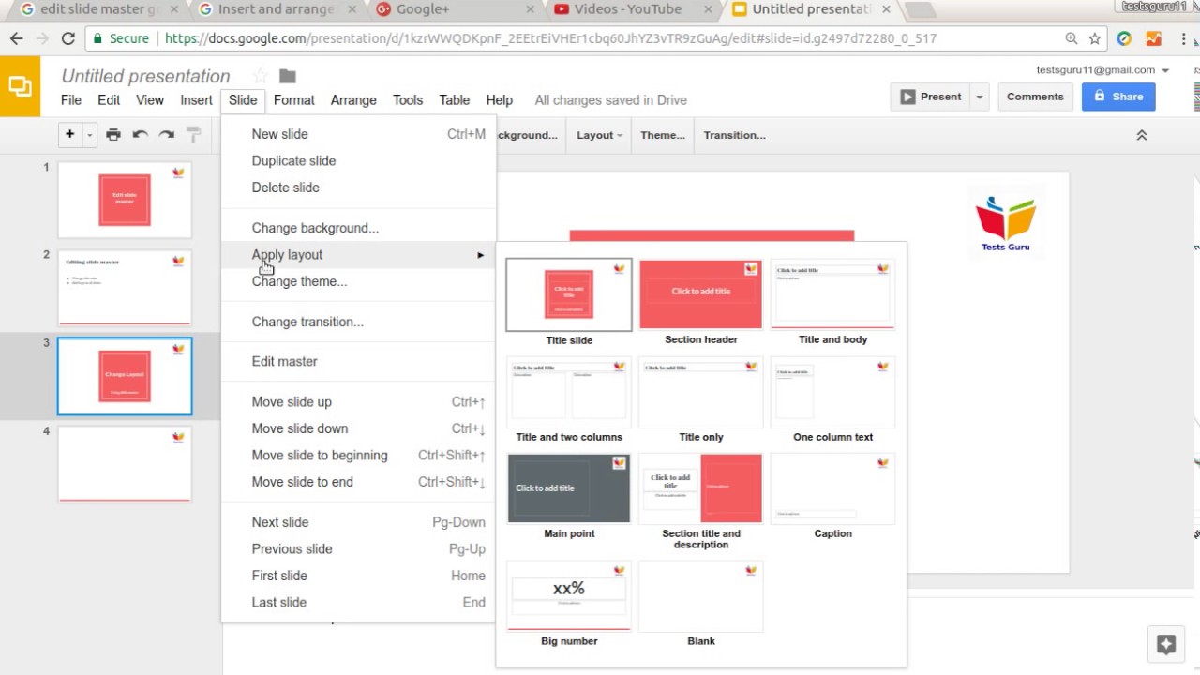Click the green Secure lock indicator
Screen dimensions: 1200x675
[x=120, y=38]
